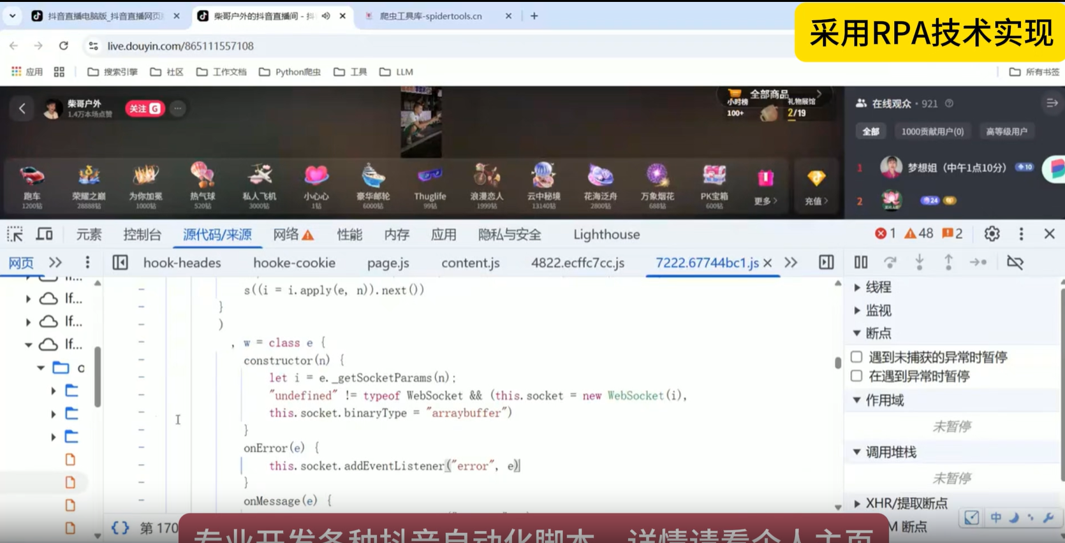Open site information icon in address bar
This screenshot has width=1065, height=543.
[x=93, y=46]
